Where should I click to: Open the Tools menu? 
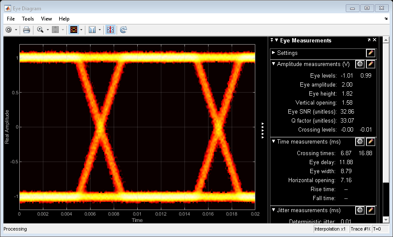[x=27, y=19]
